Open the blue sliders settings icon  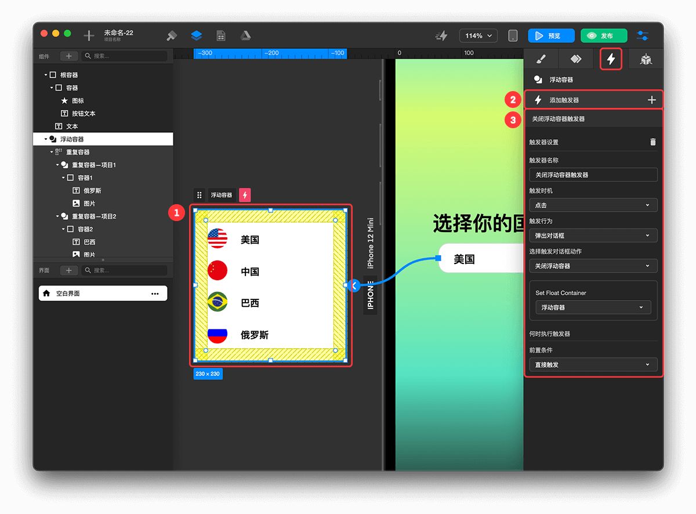pyautogui.click(x=643, y=36)
